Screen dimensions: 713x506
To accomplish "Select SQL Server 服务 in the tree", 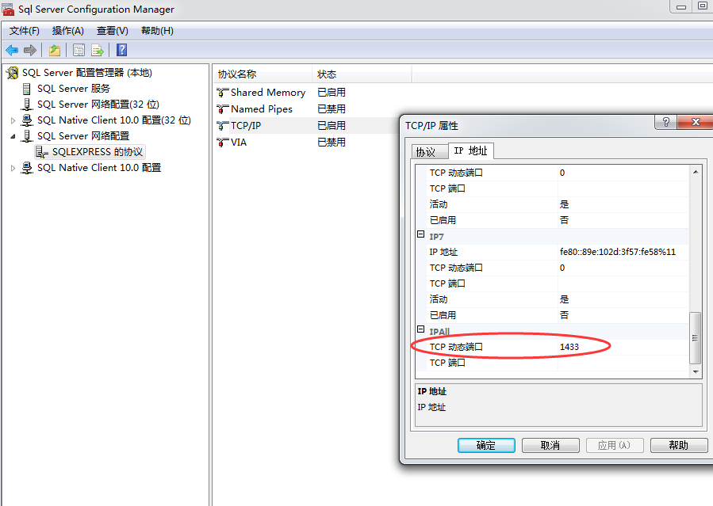I will tap(74, 89).
